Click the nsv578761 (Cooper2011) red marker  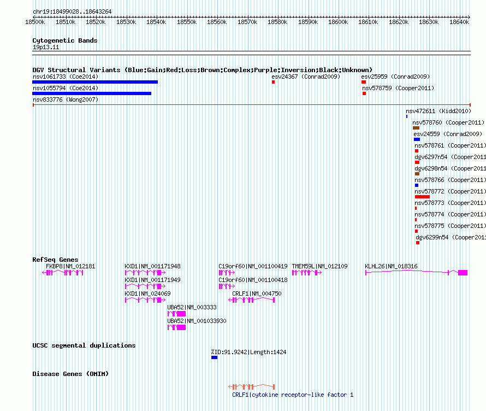coord(417,151)
